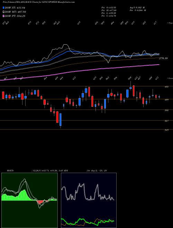Viewport: 173px width, 228px height.
Task: Click the 270.10 label beside the EMA lines
Action: click(163, 58)
